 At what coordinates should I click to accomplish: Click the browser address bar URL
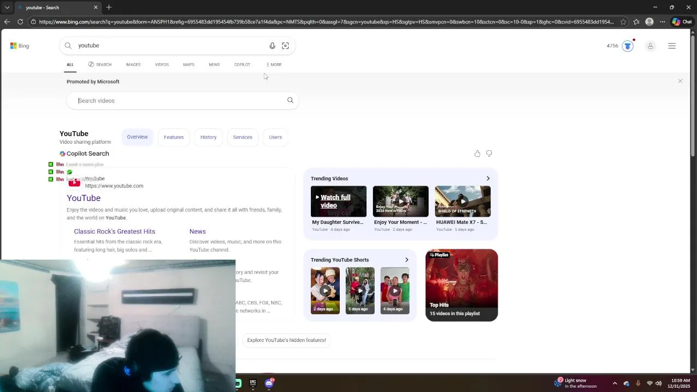click(x=326, y=22)
